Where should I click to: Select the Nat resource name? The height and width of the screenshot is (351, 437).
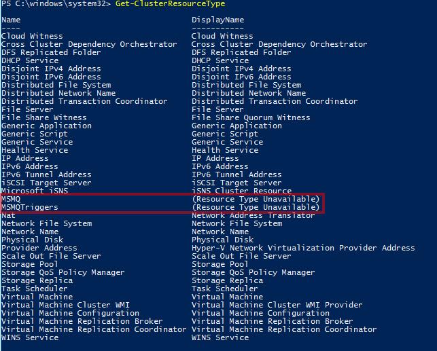click(x=8, y=215)
